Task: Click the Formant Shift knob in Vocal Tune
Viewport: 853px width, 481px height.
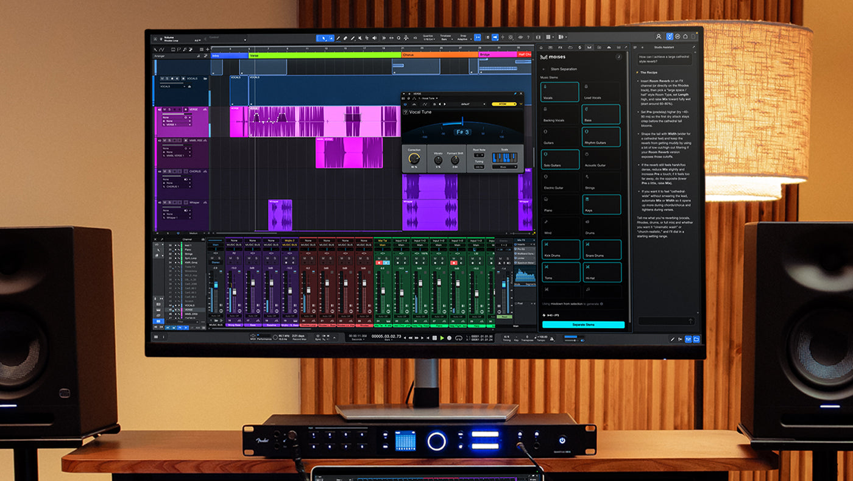Action: click(455, 160)
